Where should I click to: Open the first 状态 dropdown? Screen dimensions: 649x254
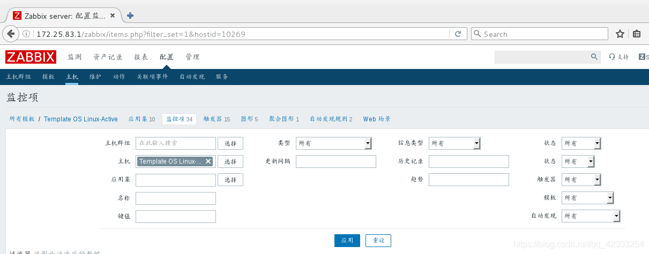tap(581, 143)
